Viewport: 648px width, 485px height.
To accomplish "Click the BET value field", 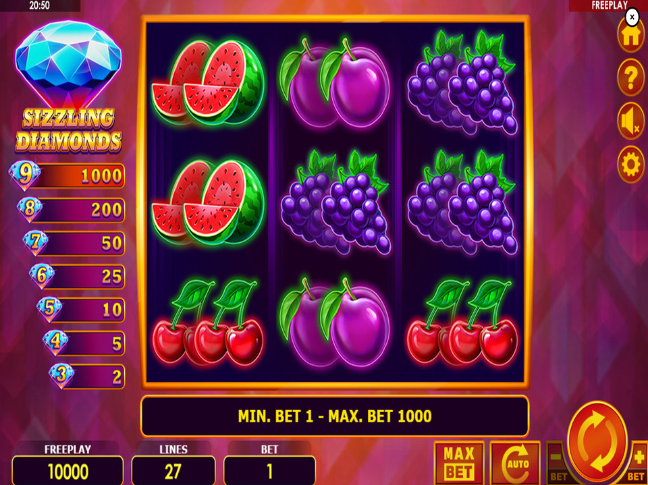I will pos(269,471).
